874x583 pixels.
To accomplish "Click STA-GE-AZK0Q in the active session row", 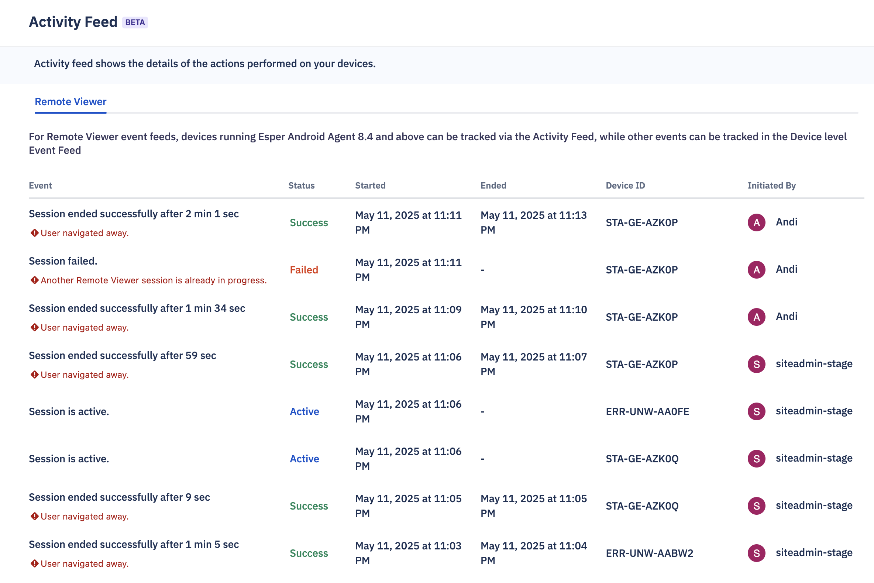I will [642, 459].
